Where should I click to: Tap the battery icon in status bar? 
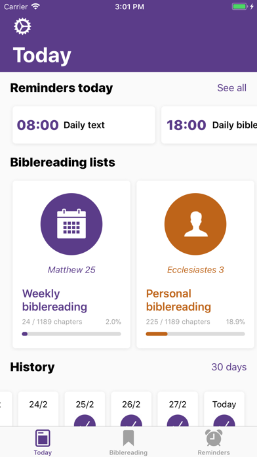(239, 7)
